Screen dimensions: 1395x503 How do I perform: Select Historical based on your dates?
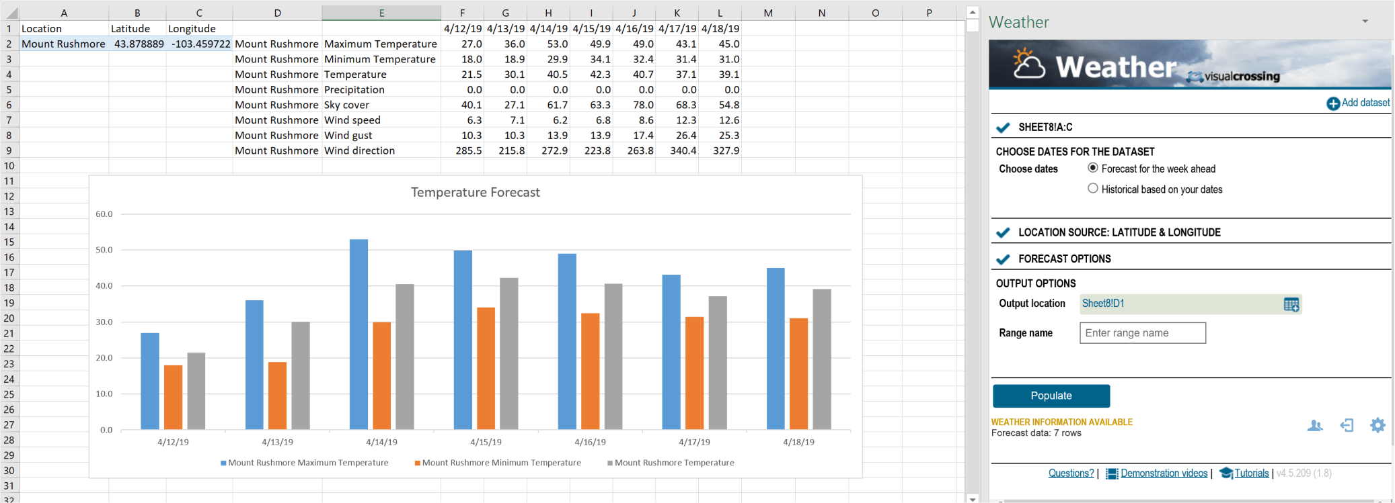(x=1093, y=189)
